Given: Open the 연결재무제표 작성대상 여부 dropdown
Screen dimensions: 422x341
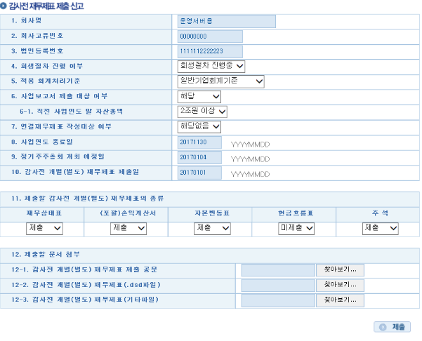Looking at the screenshot, I should [x=199, y=126].
